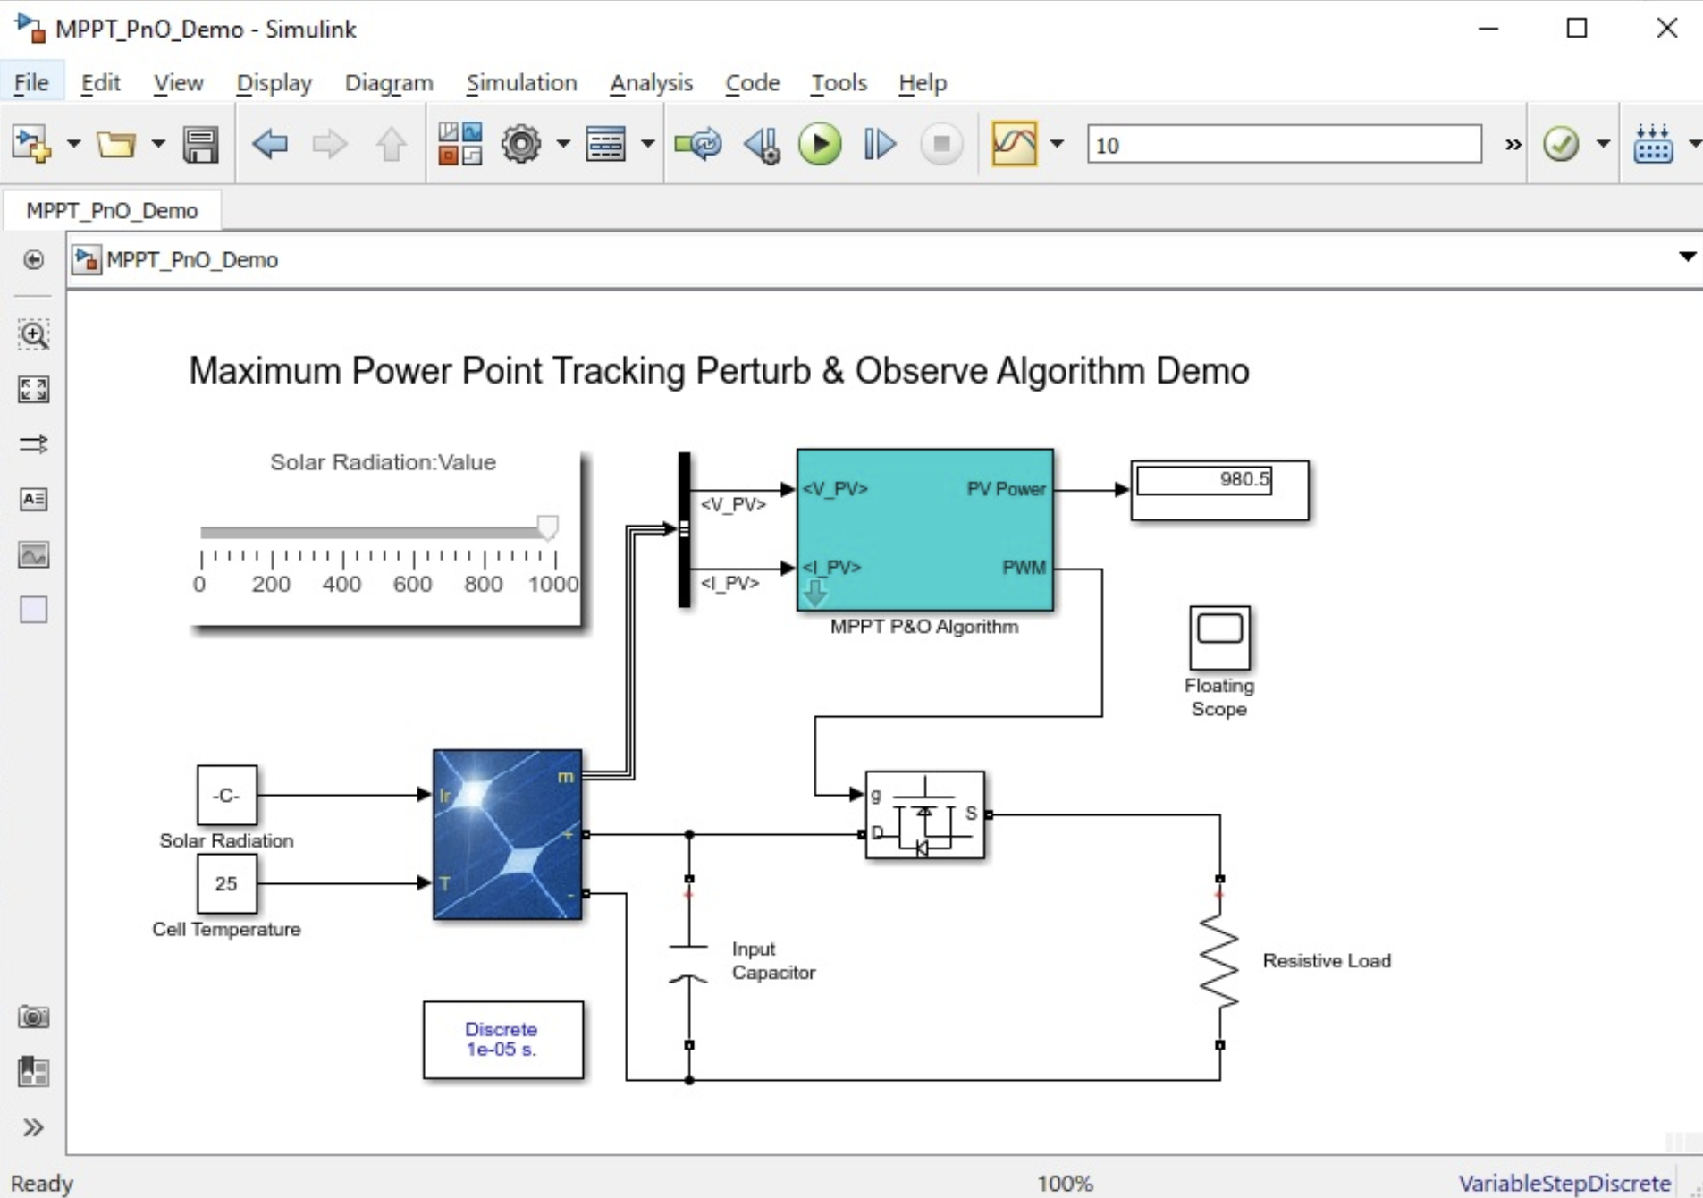The width and height of the screenshot is (1703, 1198).
Task: Click the Zoom tool in palette
Action: tap(34, 335)
